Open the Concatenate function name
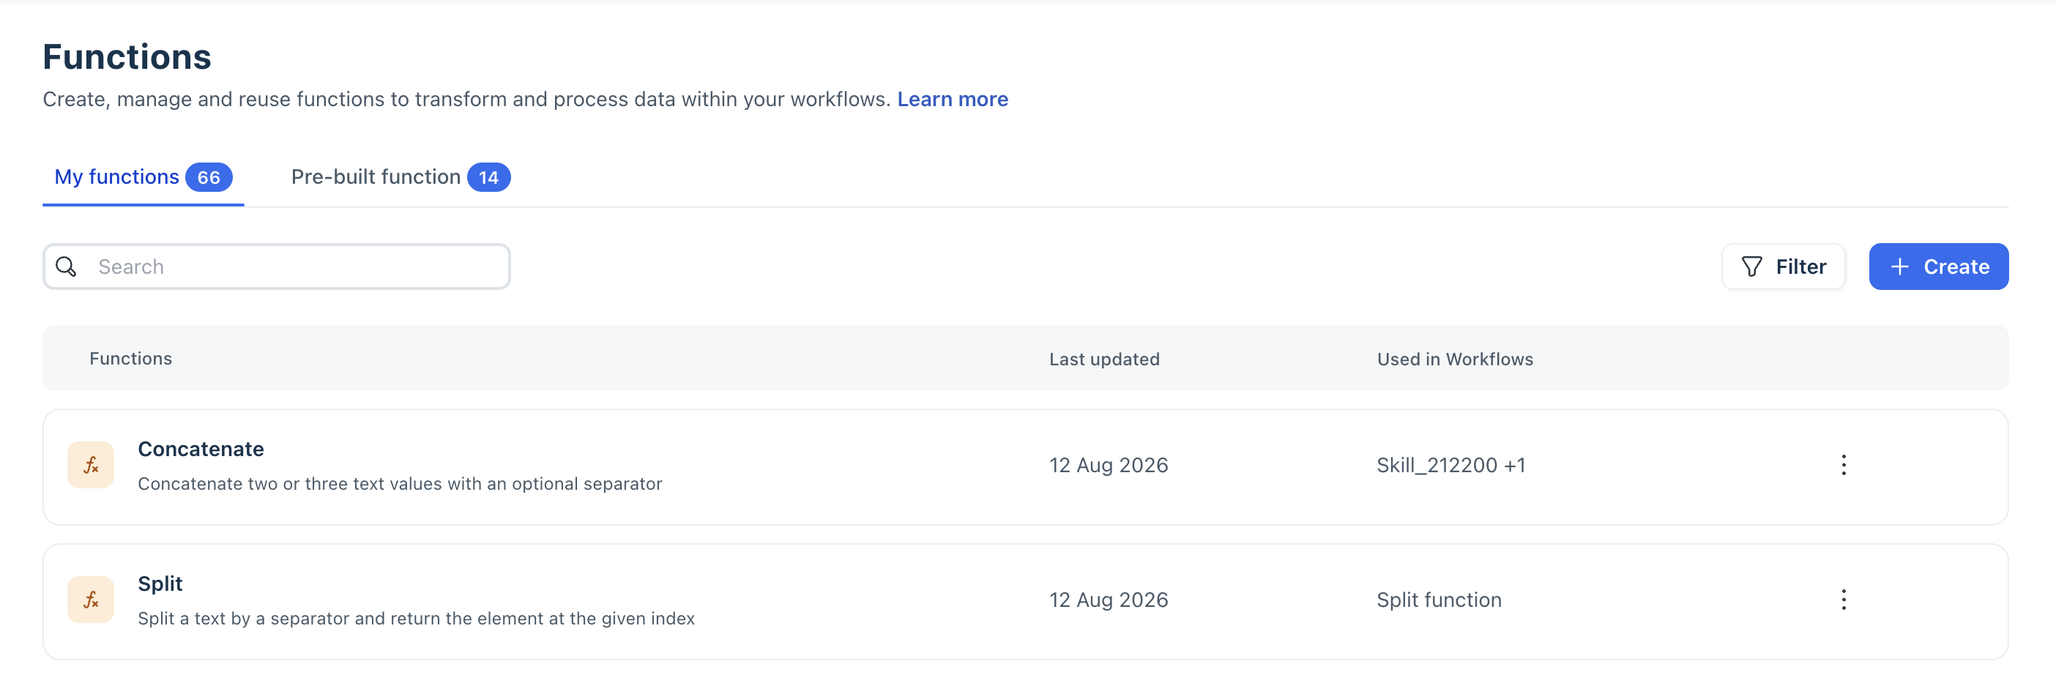2056x675 pixels. [201, 450]
